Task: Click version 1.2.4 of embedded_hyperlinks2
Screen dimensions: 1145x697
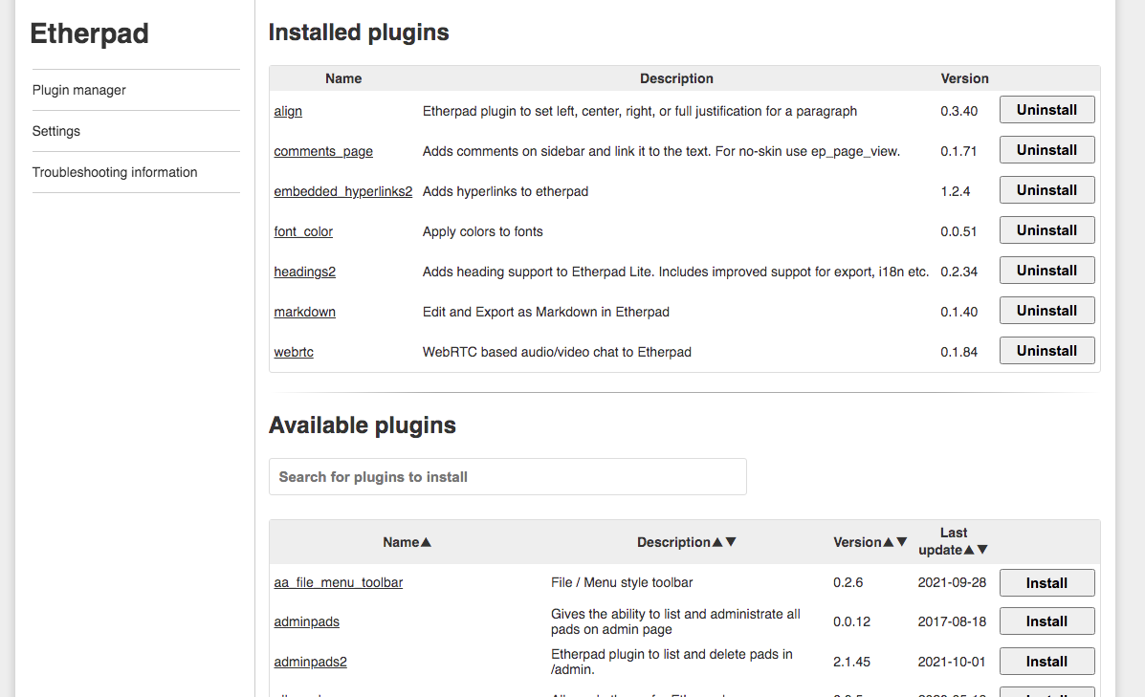Action: 956,191
